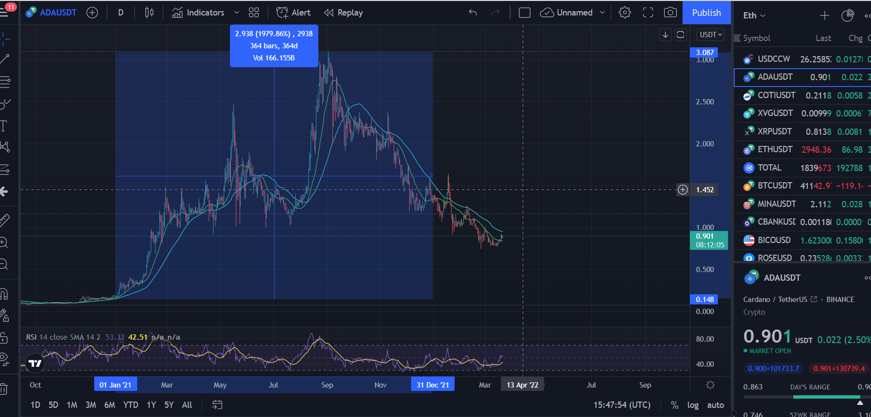The width and height of the screenshot is (871, 417).
Task: Select the ruler measure tool
Action: pos(5,220)
